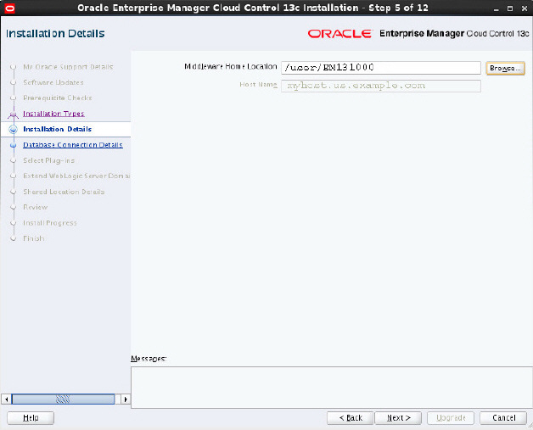Maximize the installer window
Screen dimensions: 533x430
point(510,8)
